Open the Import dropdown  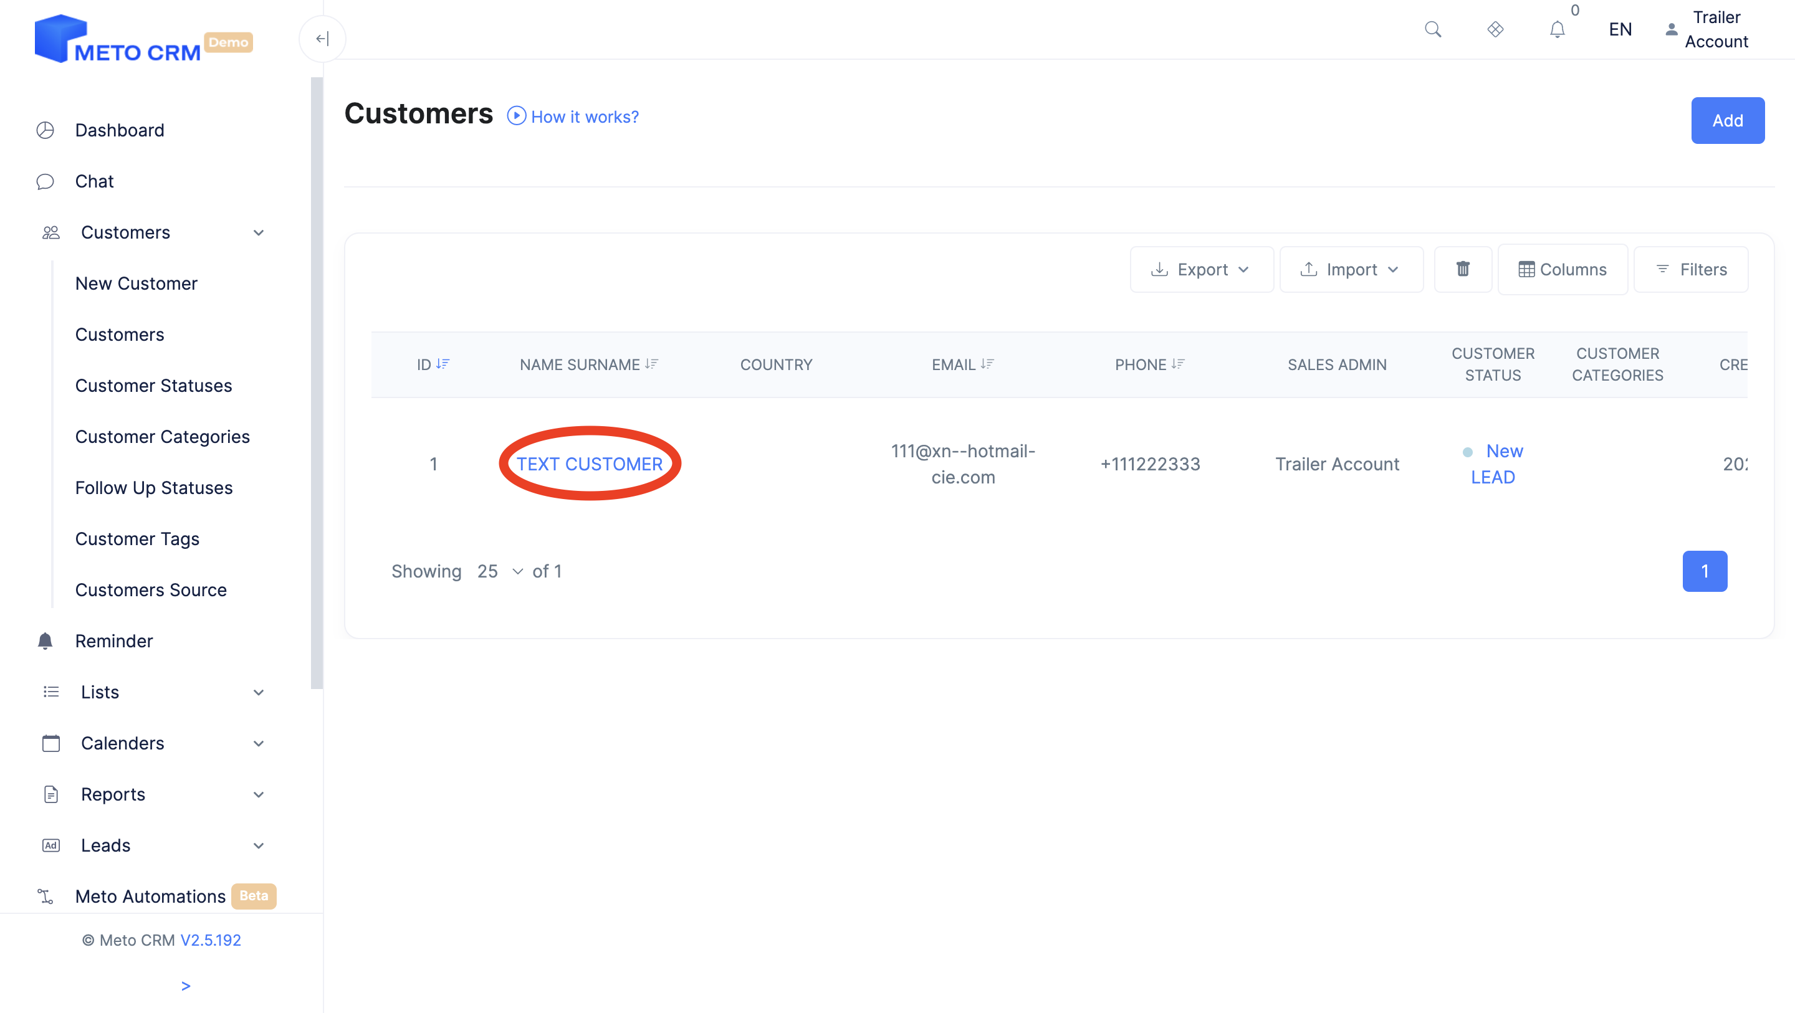[x=1351, y=269]
